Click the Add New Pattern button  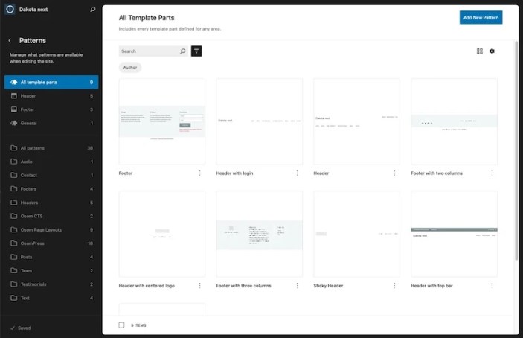click(481, 17)
